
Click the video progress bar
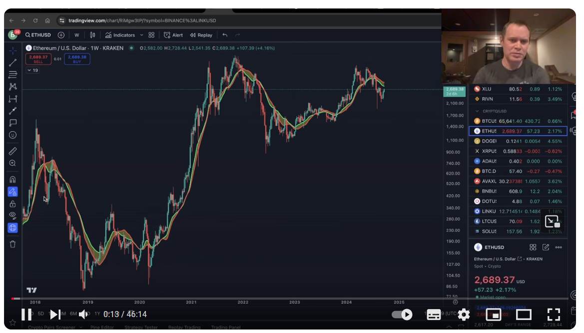[250, 299]
